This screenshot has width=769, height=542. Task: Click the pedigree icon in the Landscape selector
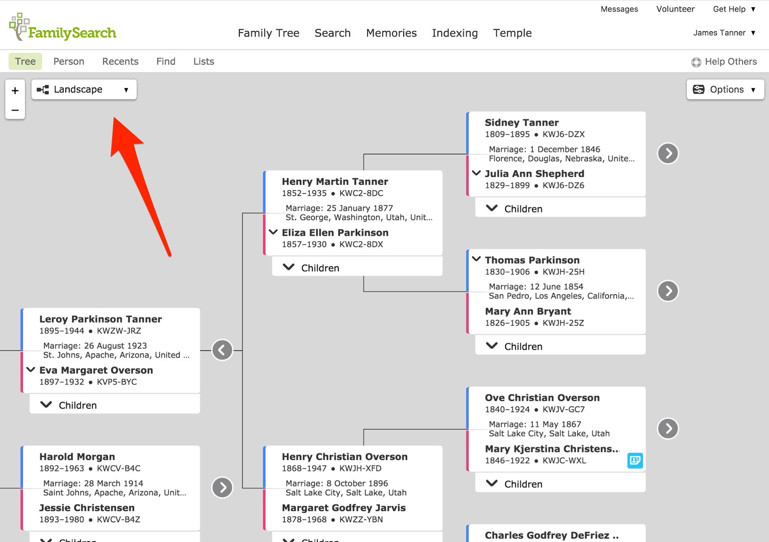43,89
